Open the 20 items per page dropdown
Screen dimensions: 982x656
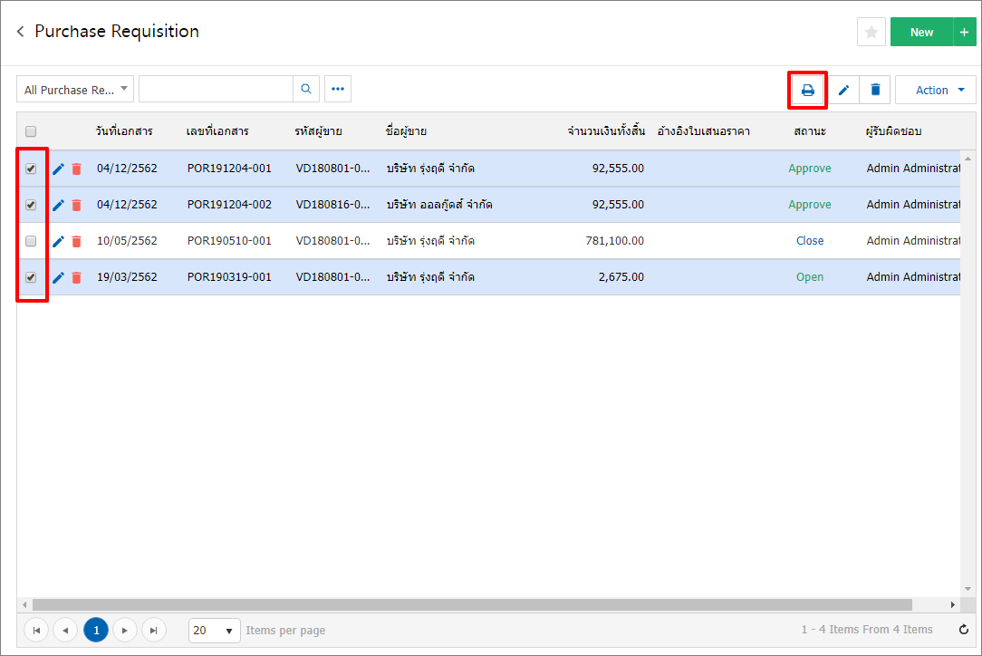214,631
